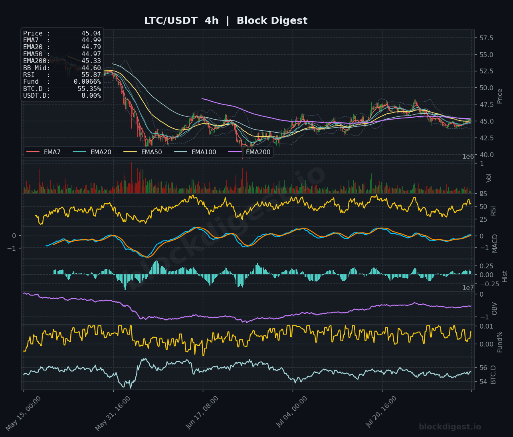
Task: Click the 55.0 price axis tick
Action: click(x=486, y=55)
